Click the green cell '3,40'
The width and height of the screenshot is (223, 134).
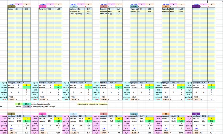[x=119, y=121]
